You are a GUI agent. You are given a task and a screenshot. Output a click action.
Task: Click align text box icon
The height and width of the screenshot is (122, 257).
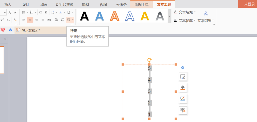[x=61, y=12]
